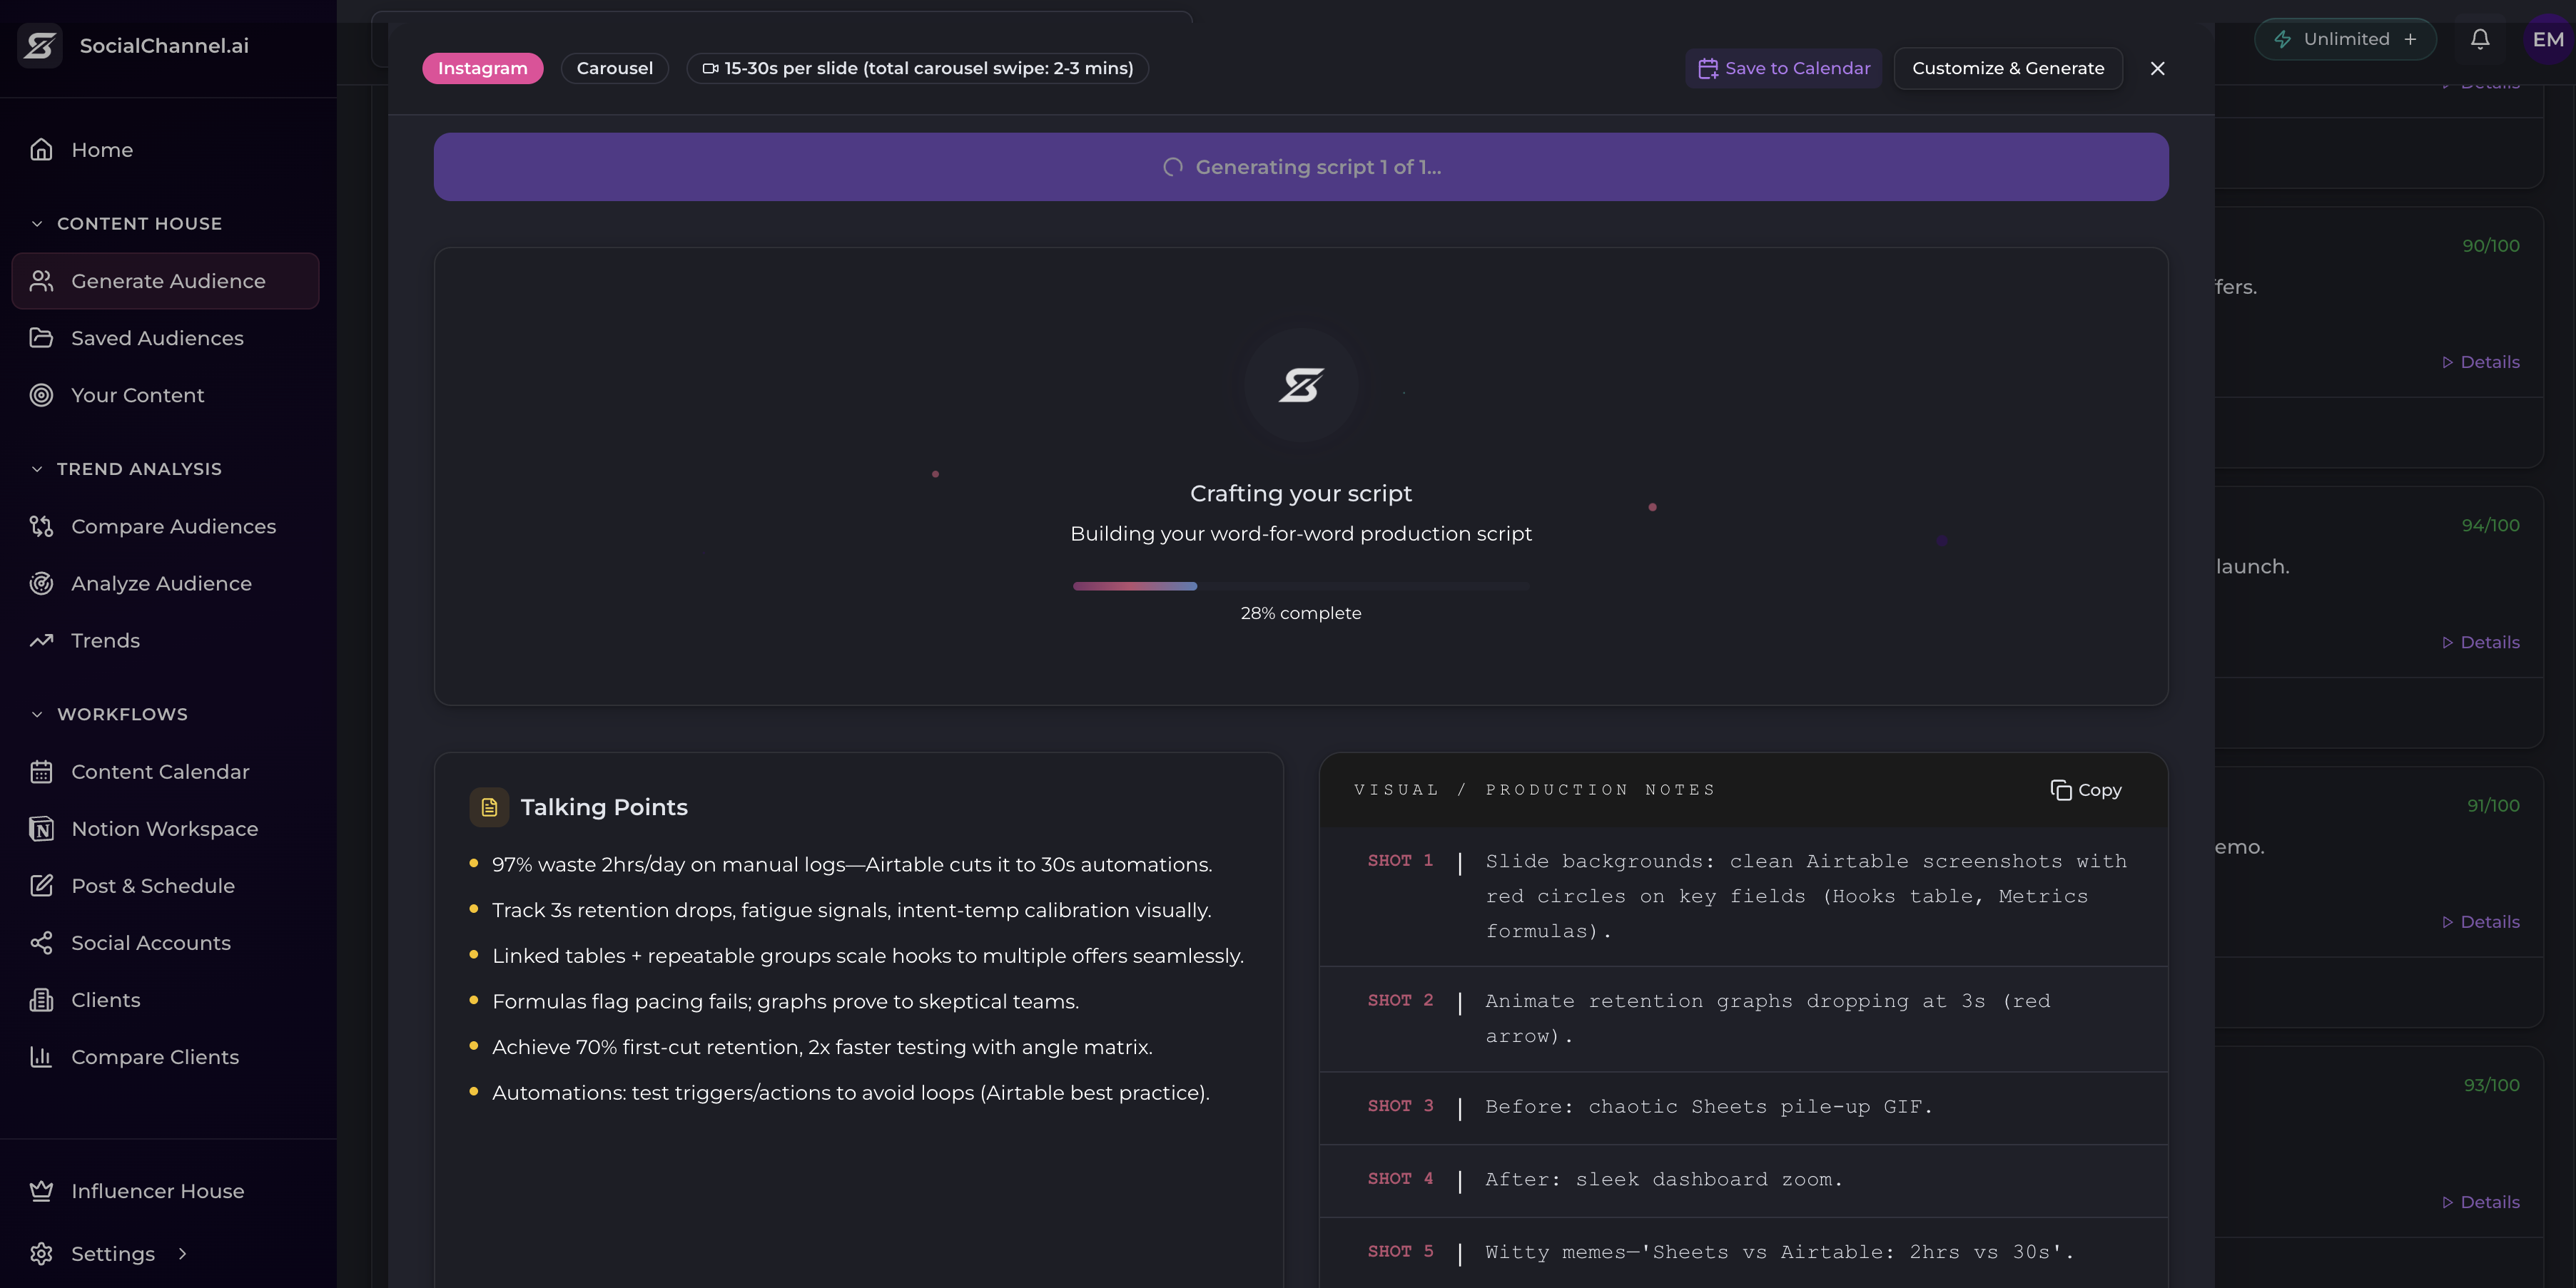
Task: Close the script generation dialog
Action: pyautogui.click(x=2157, y=68)
